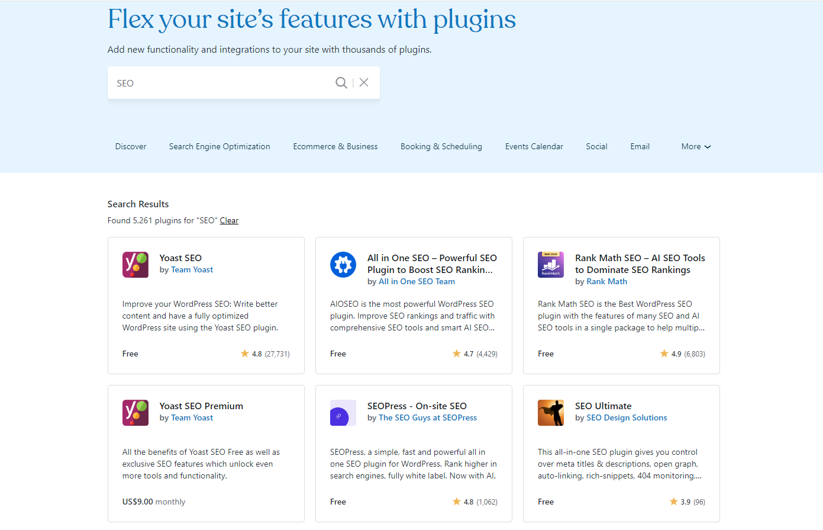The image size is (823, 530).
Task: Click the search magnifier icon
Action: click(x=341, y=82)
